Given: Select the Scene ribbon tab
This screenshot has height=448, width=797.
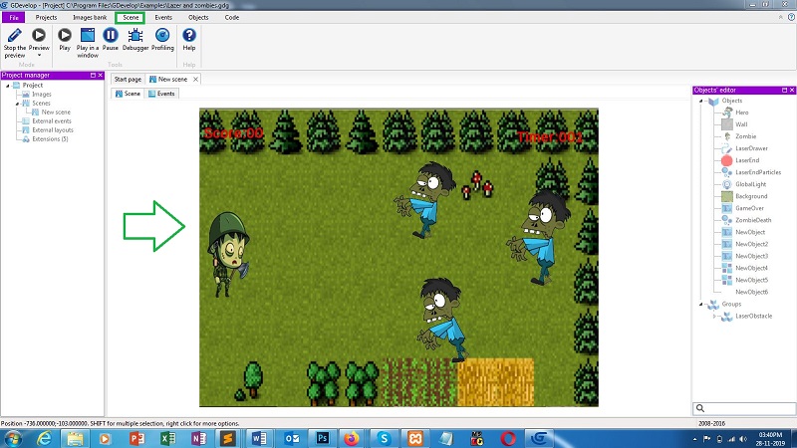Looking at the screenshot, I should click(x=131, y=17).
